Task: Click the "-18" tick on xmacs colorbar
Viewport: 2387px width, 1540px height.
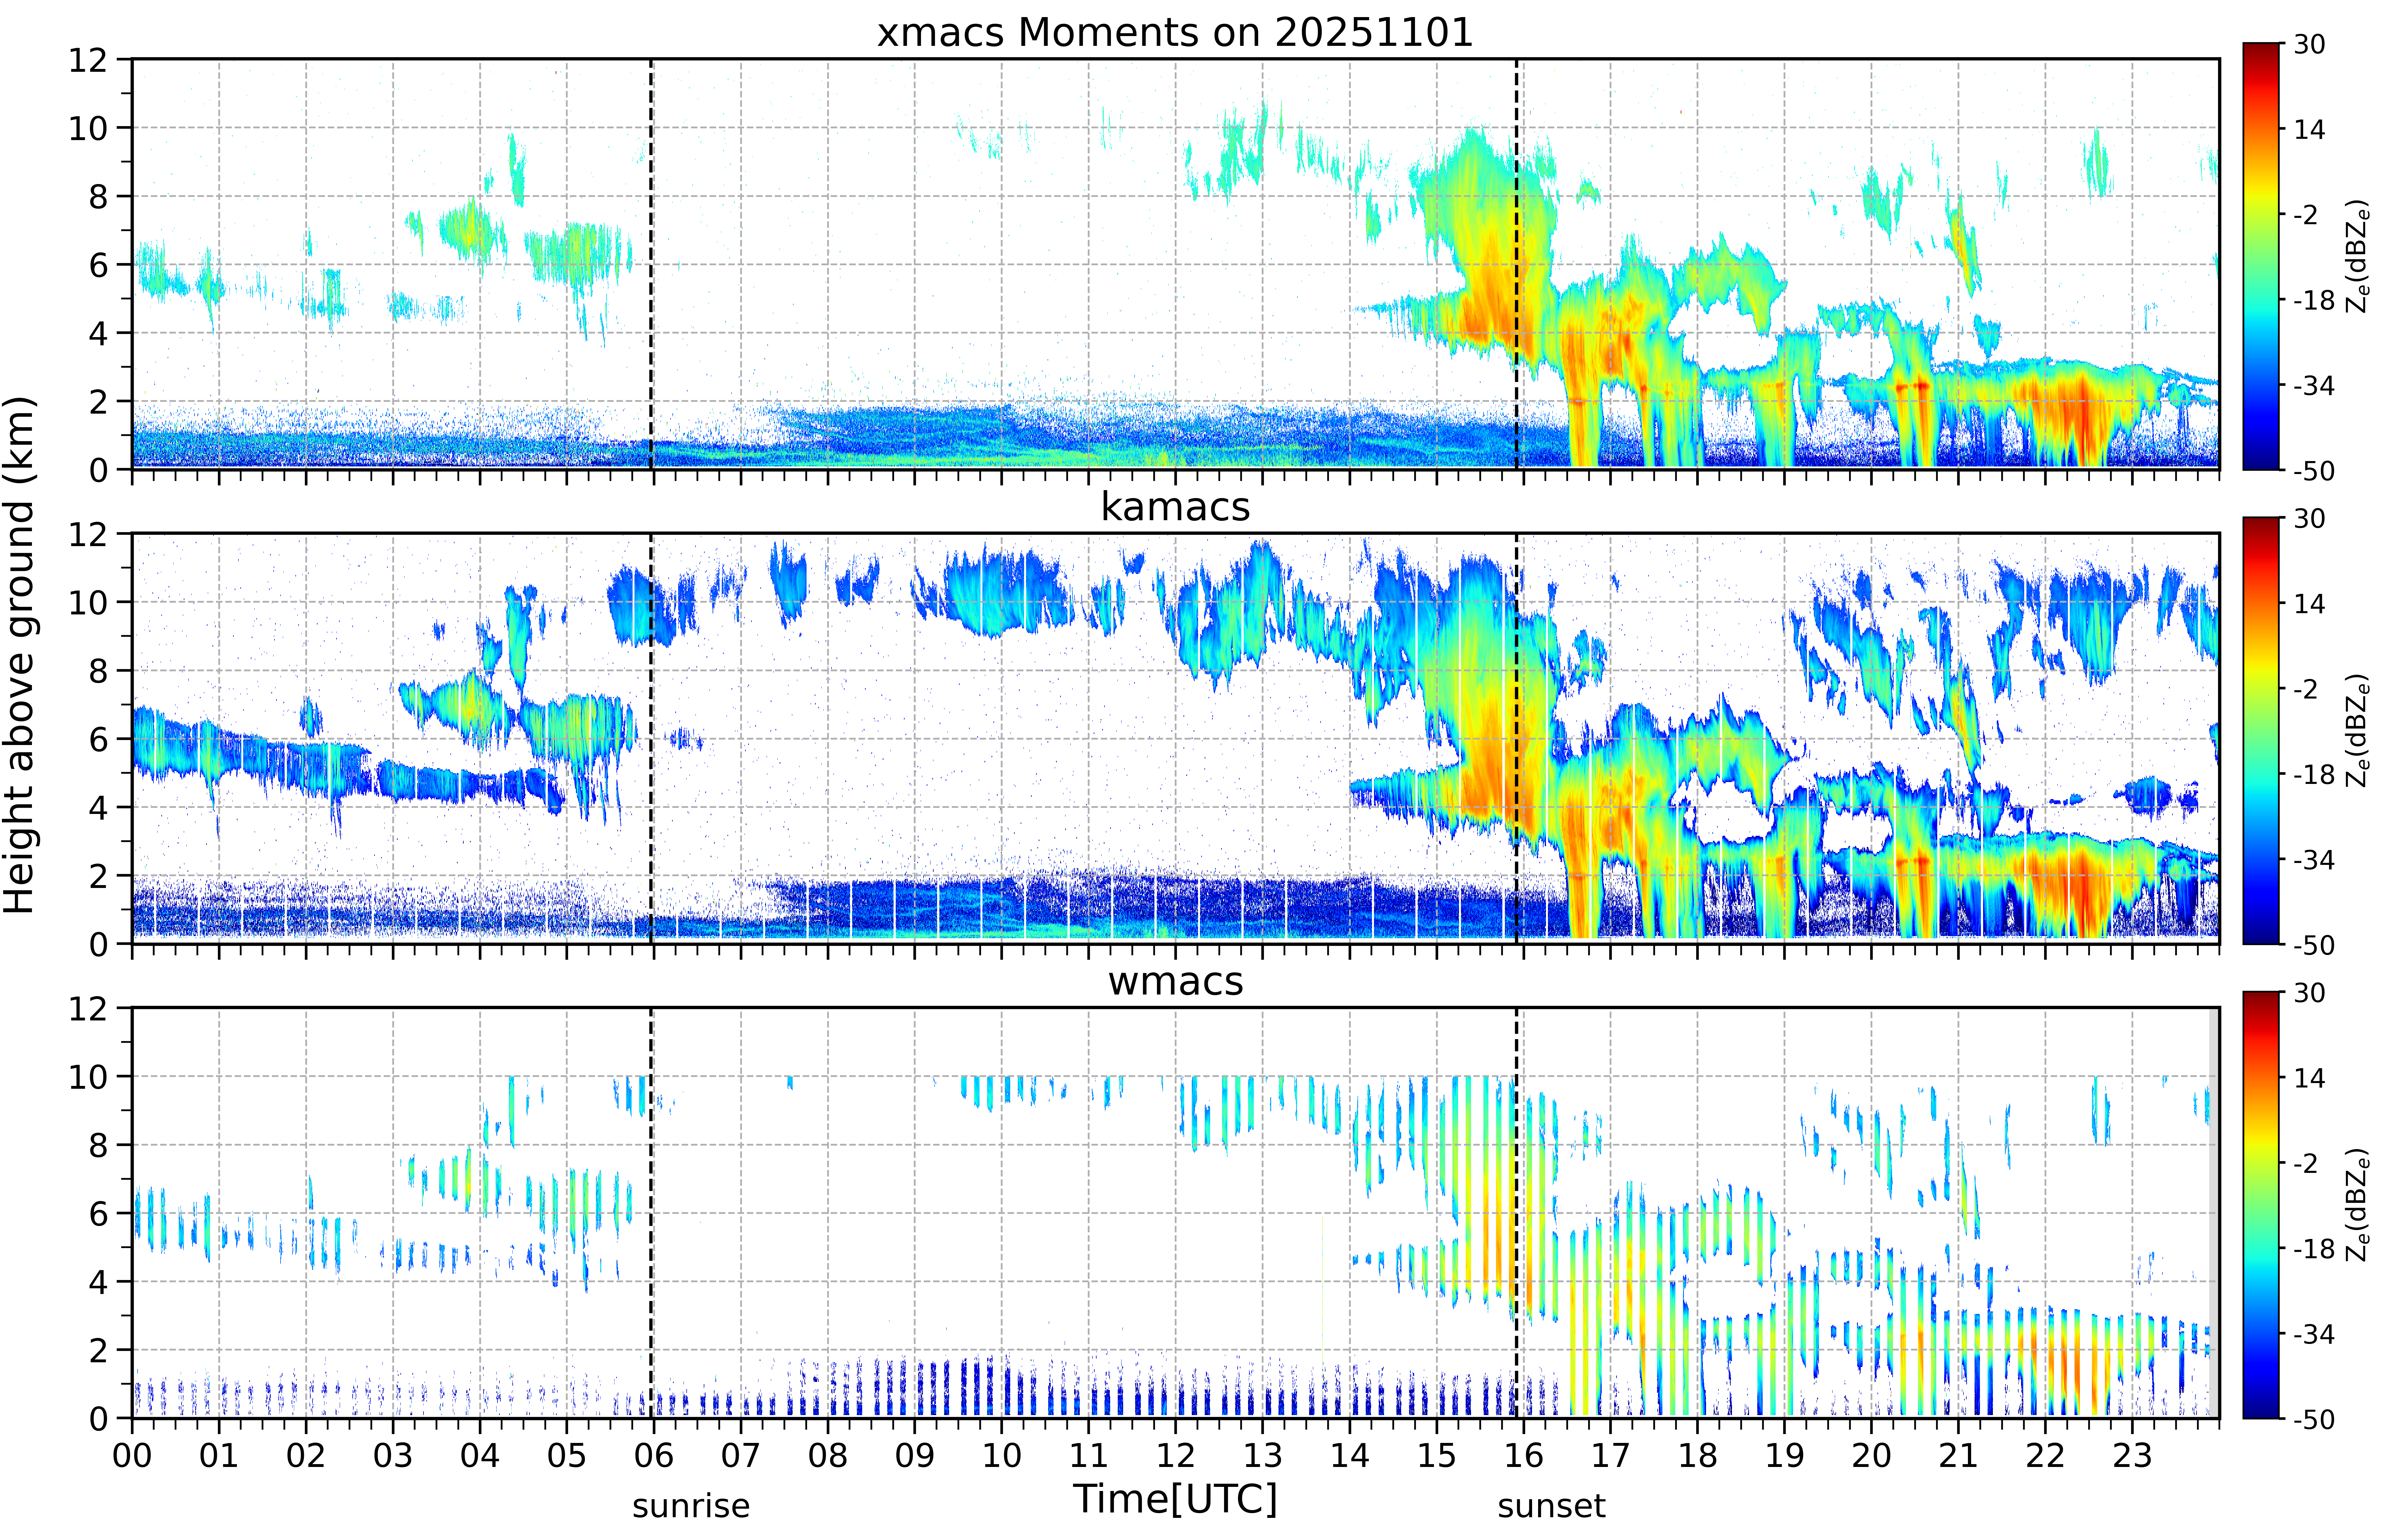Action: (x=2314, y=300)
